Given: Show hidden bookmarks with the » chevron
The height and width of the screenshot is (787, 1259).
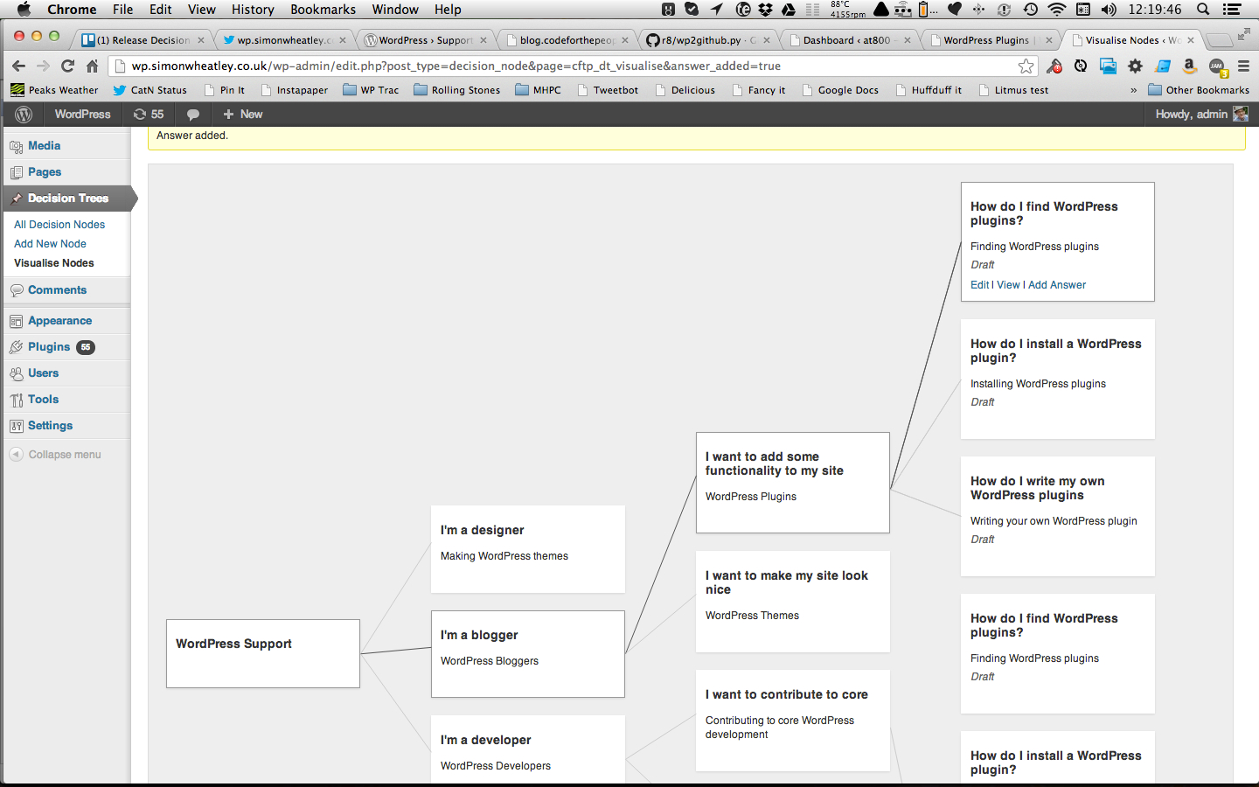Looking at the screenshot, I should pyautogui.click(x=1133, y=90).
